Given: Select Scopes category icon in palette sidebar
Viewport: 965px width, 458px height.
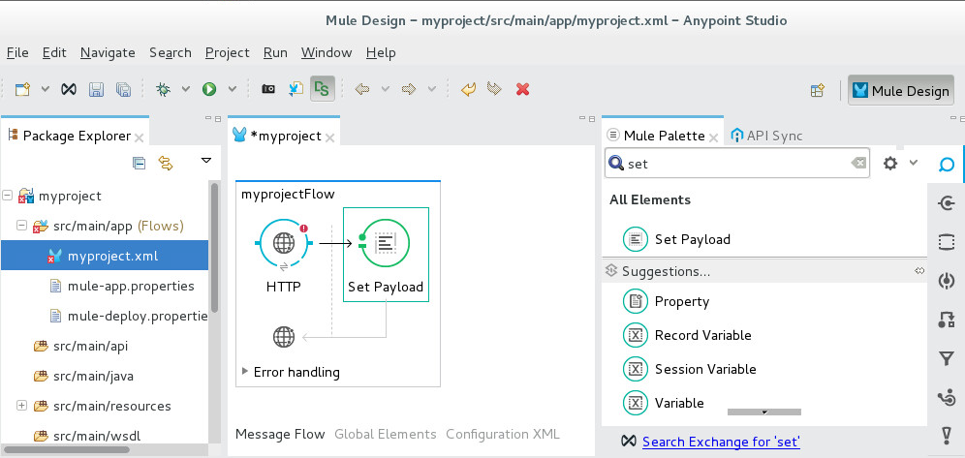Looking at the screenshot, I should pyautogui.click(x=947, y=242).
